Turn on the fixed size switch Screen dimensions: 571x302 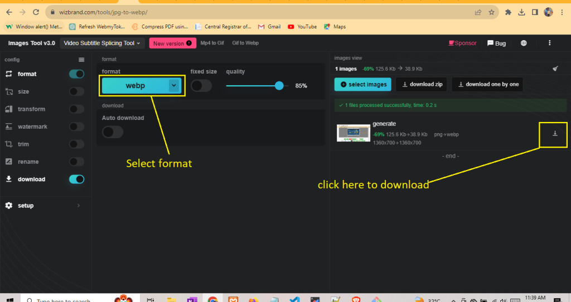[x=201, y=86]
